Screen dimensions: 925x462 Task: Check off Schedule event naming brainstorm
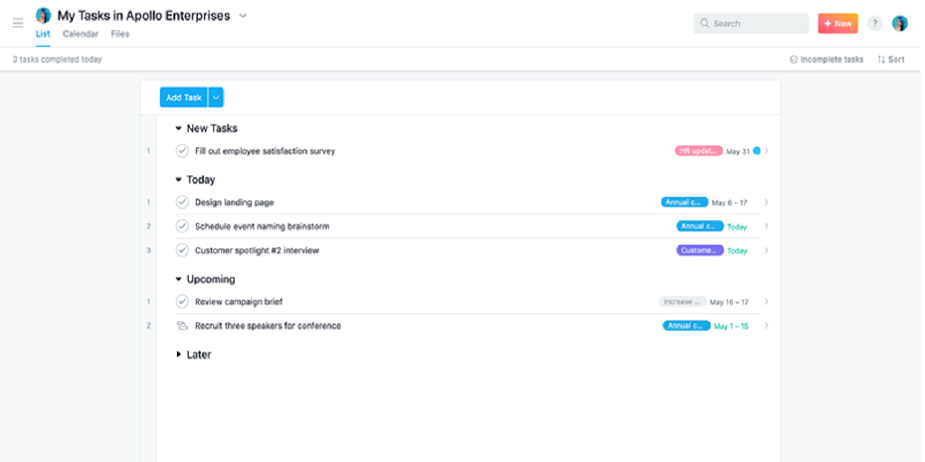[182, 226]
